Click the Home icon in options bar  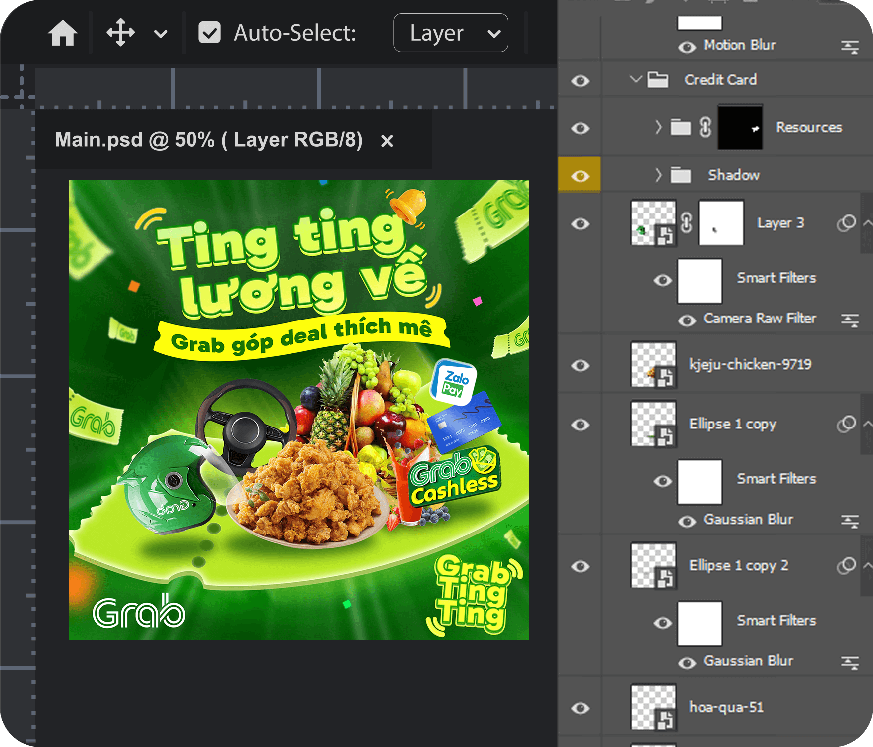pos(63,33)
